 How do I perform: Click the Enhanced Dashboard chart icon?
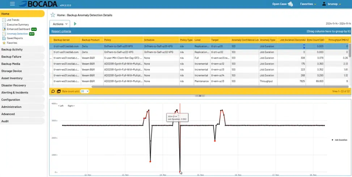coord(4,29)
